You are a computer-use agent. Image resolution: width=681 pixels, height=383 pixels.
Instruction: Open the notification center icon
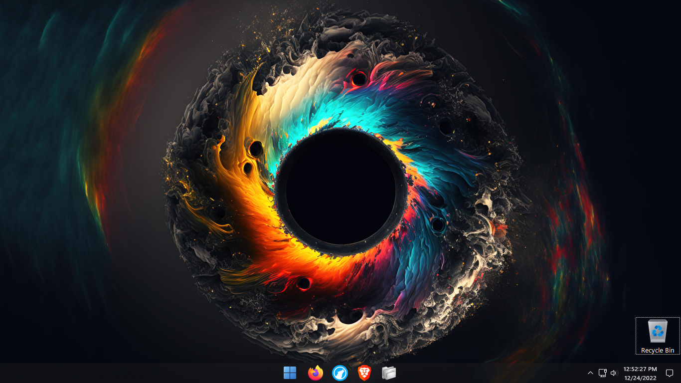670,373
